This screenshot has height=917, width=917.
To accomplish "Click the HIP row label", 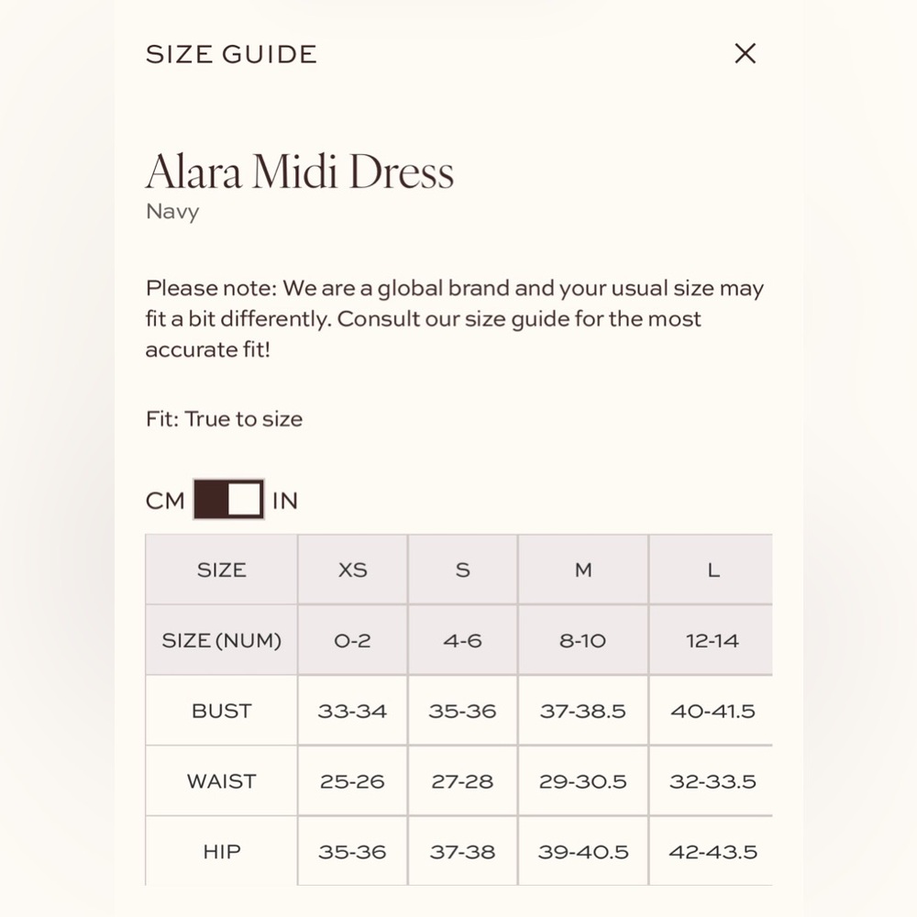I will click(x=221, y=851).
